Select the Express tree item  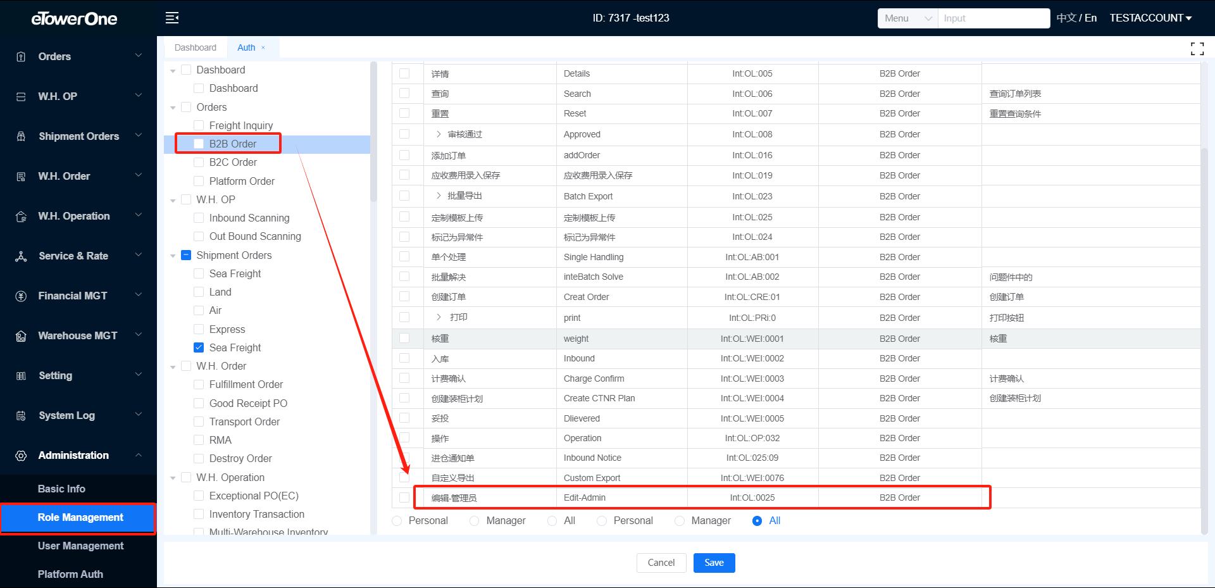point(227,329)
